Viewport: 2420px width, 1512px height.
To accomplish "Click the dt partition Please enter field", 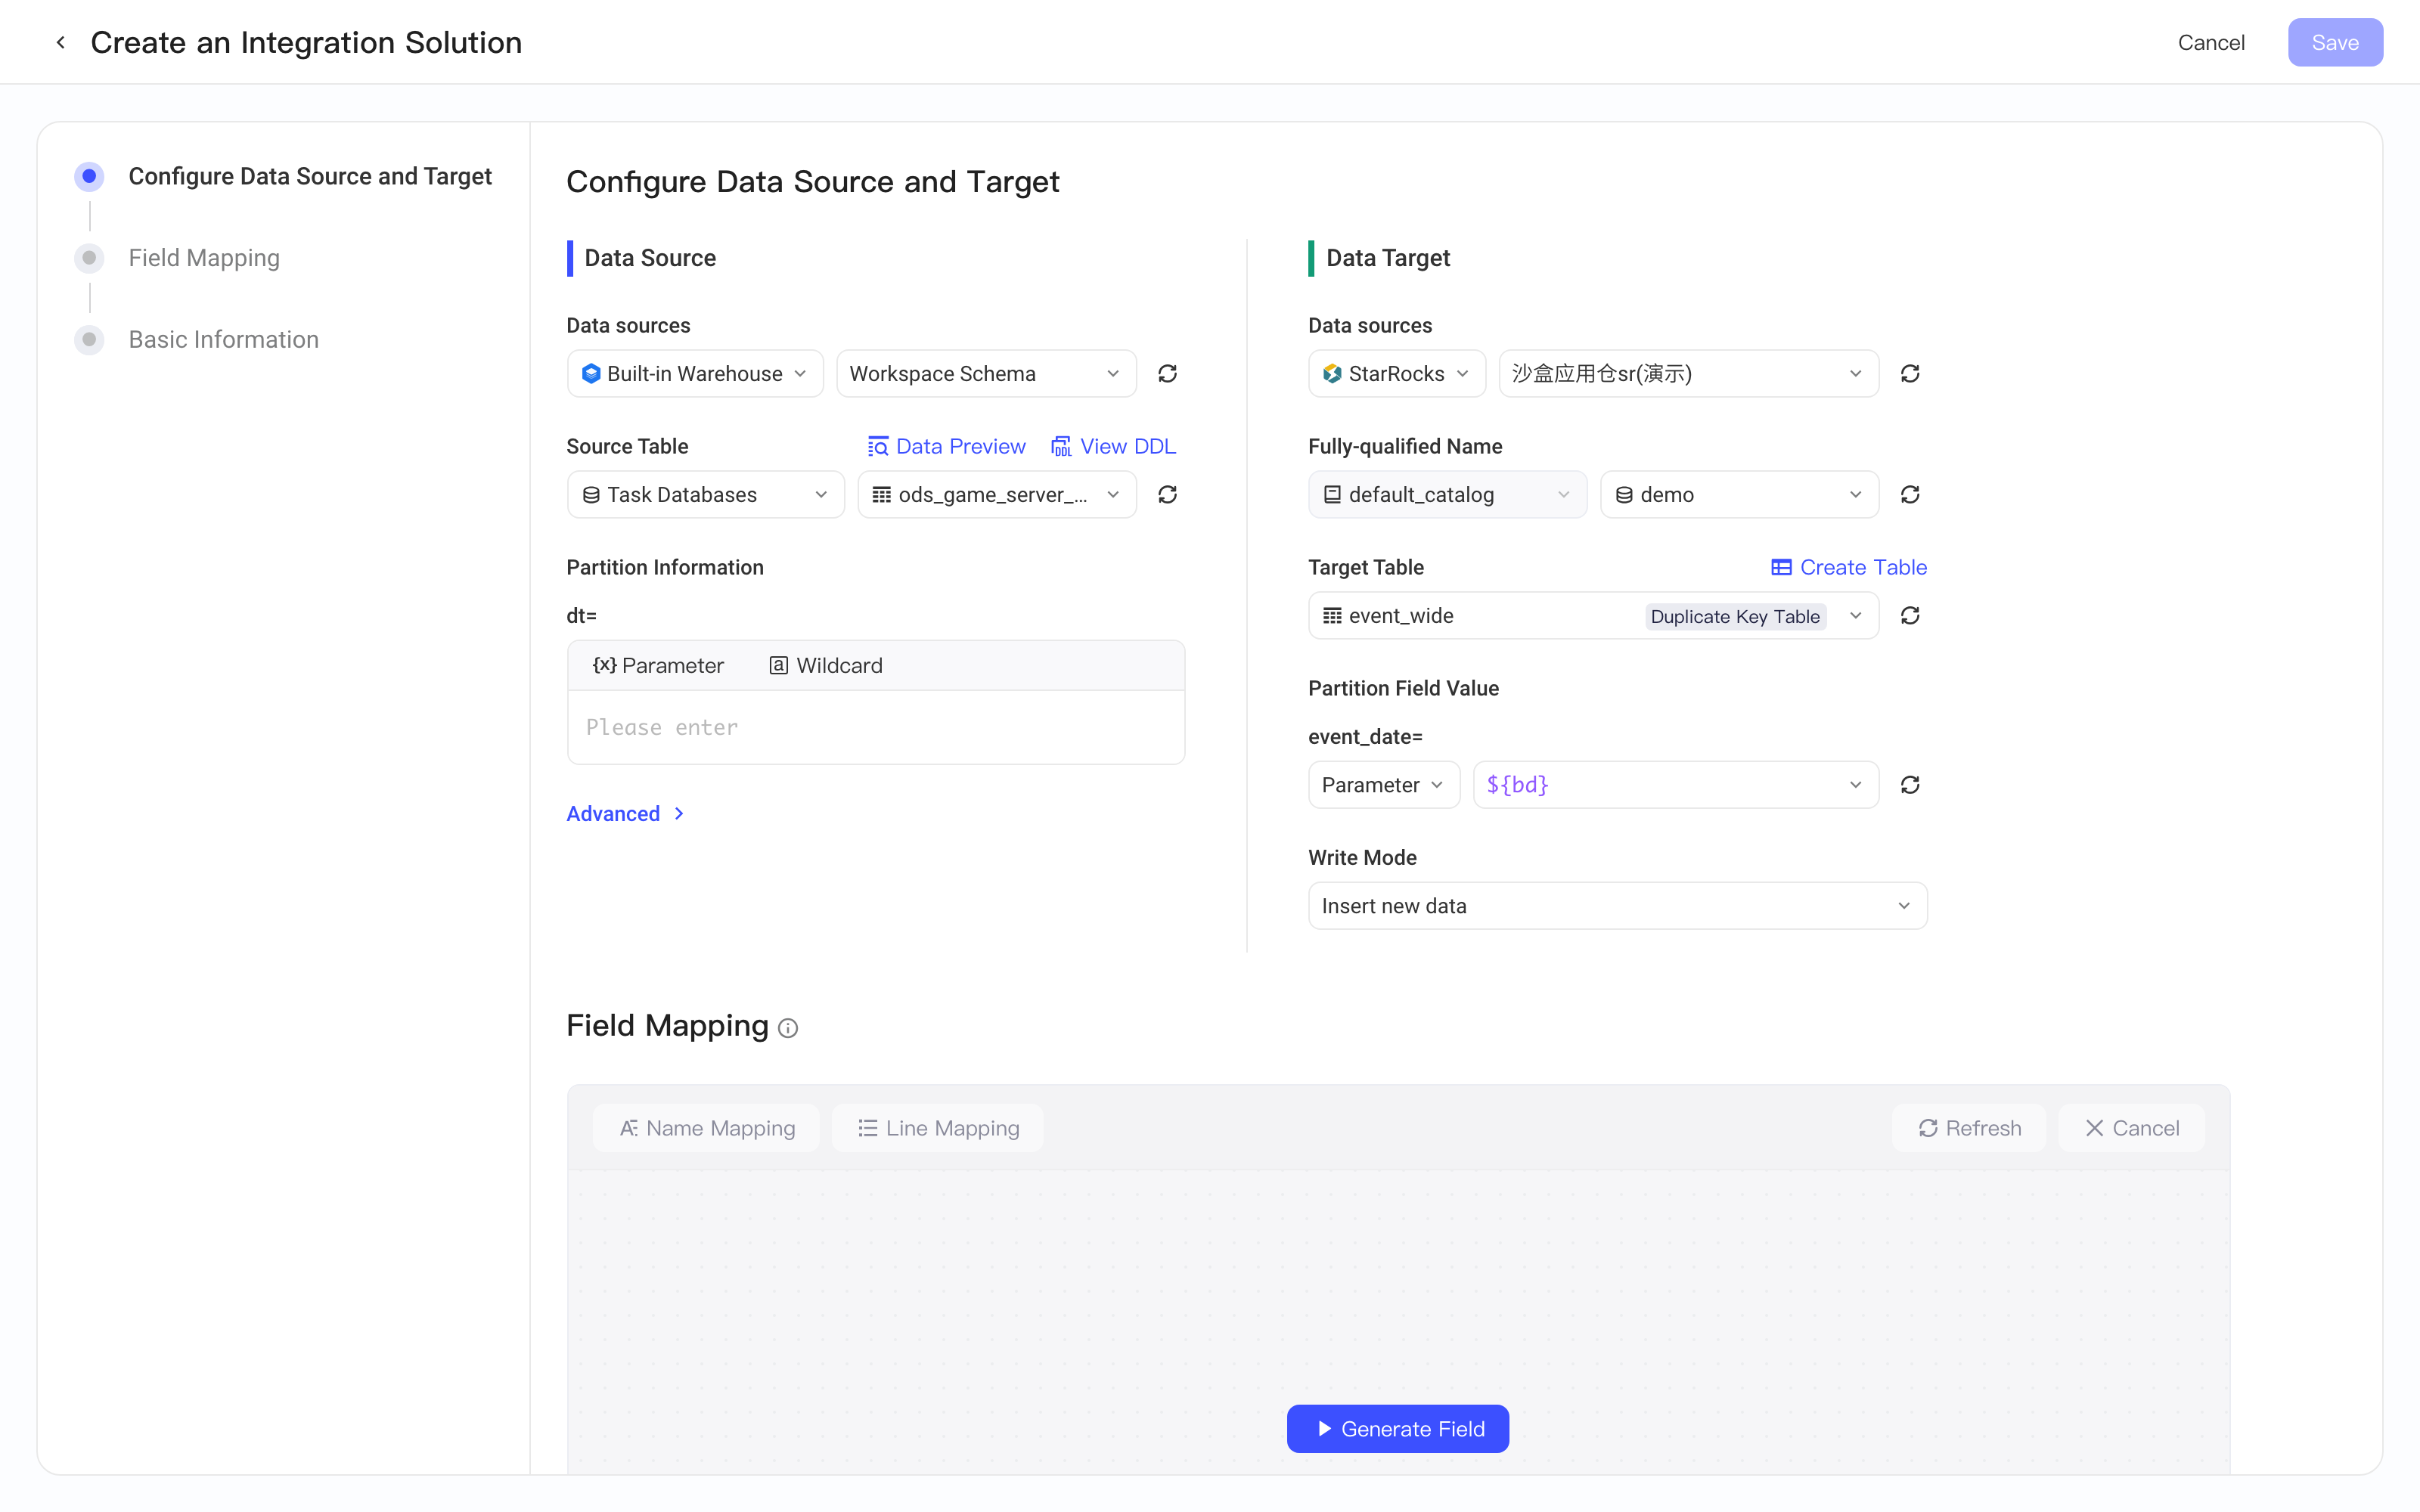I will click(x=876, y=727).
